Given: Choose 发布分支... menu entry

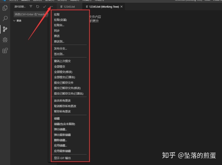Looking at the screenshot, I should pos(60,49).
